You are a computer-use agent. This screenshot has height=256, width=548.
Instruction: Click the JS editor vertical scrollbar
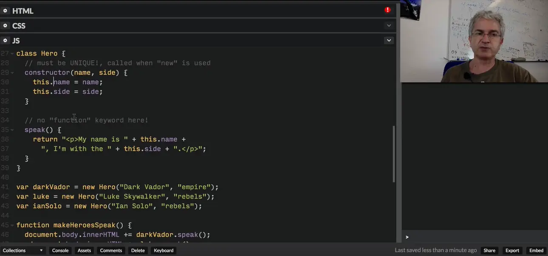pos(393,154)
